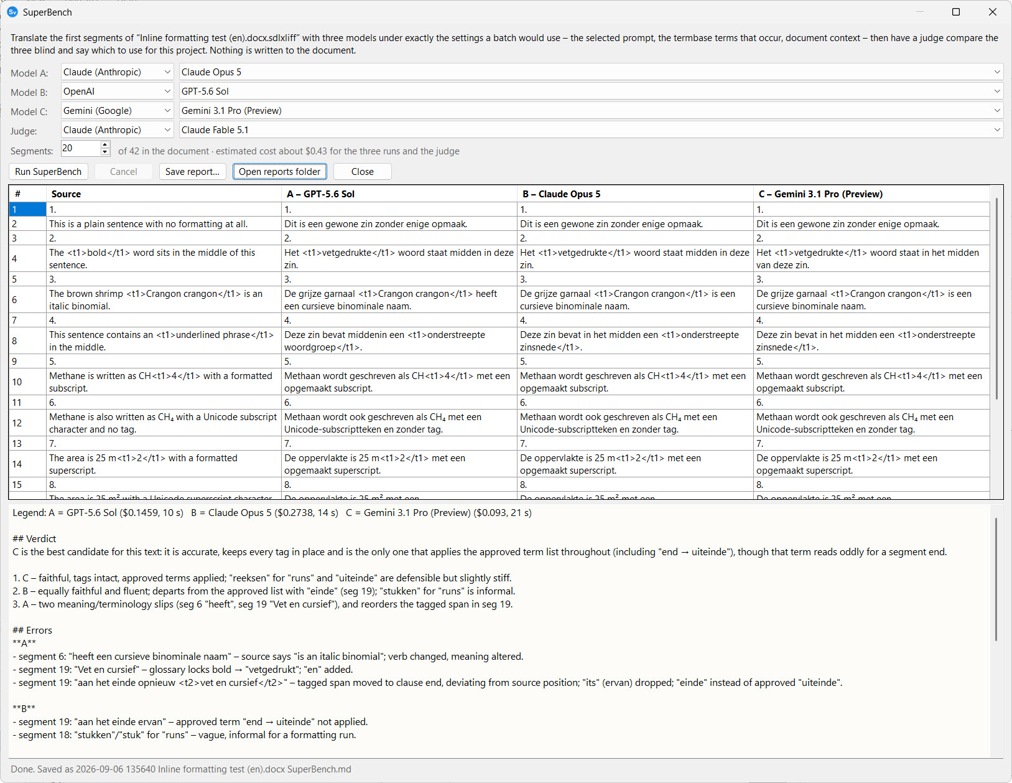The width and height of the screenshot is (1012, 783).
Task: Click source cell 'This sentence contains an <t1>underlined phrase</t1>'
Action: pyautogui.click(x=164, y=341)
